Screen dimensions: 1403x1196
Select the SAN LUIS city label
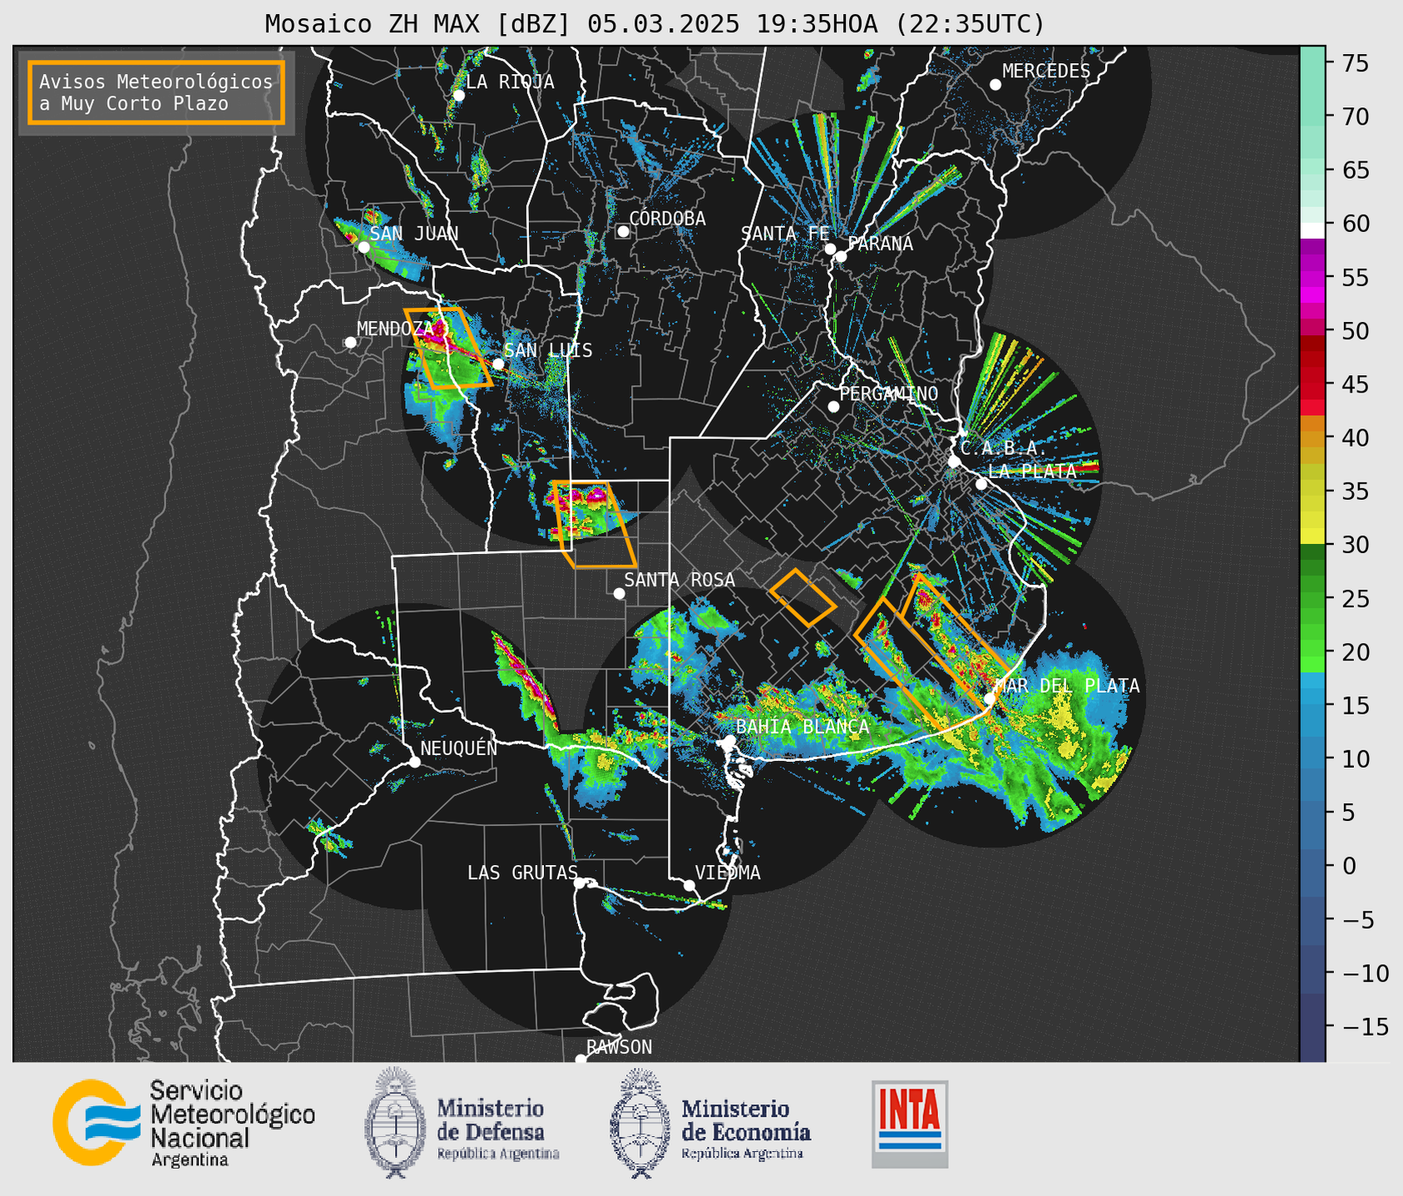click(x=549, y=350)
